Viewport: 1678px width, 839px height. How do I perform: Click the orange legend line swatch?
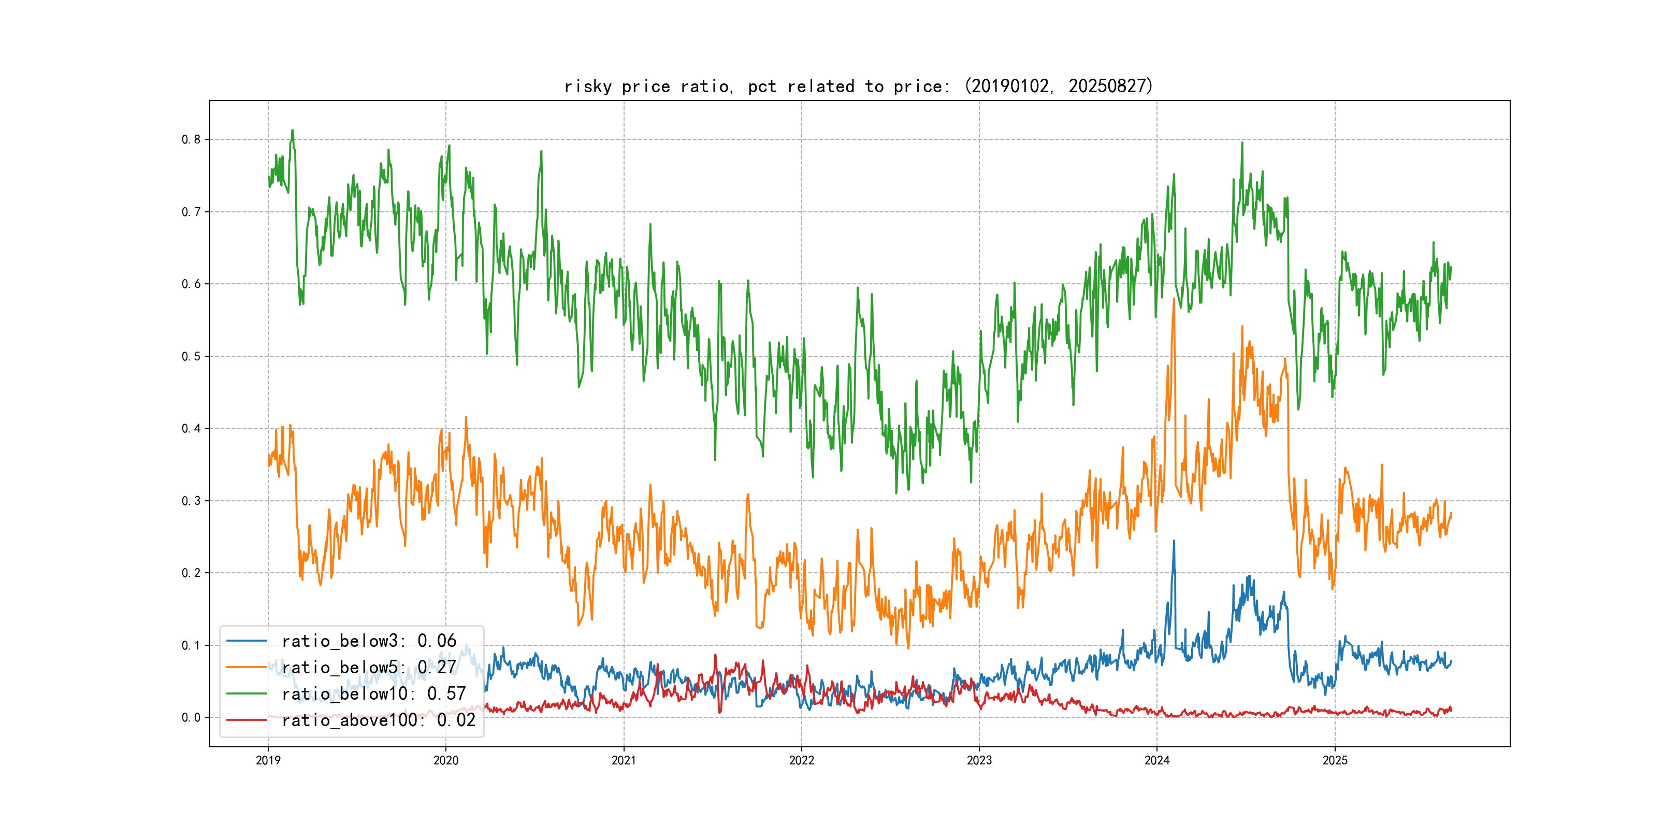[x=246, y=667]
